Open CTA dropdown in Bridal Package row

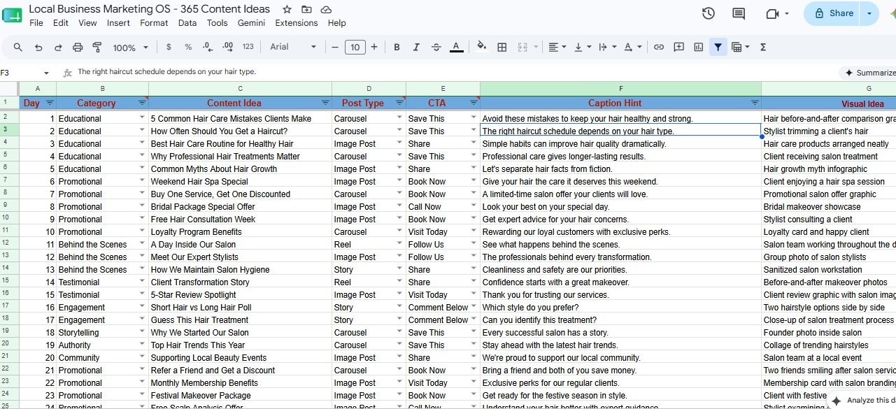pos(474,206)
